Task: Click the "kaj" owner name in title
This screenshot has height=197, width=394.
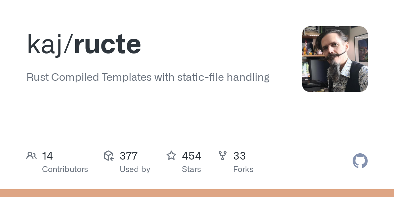Action: click(x=44, y=44)
